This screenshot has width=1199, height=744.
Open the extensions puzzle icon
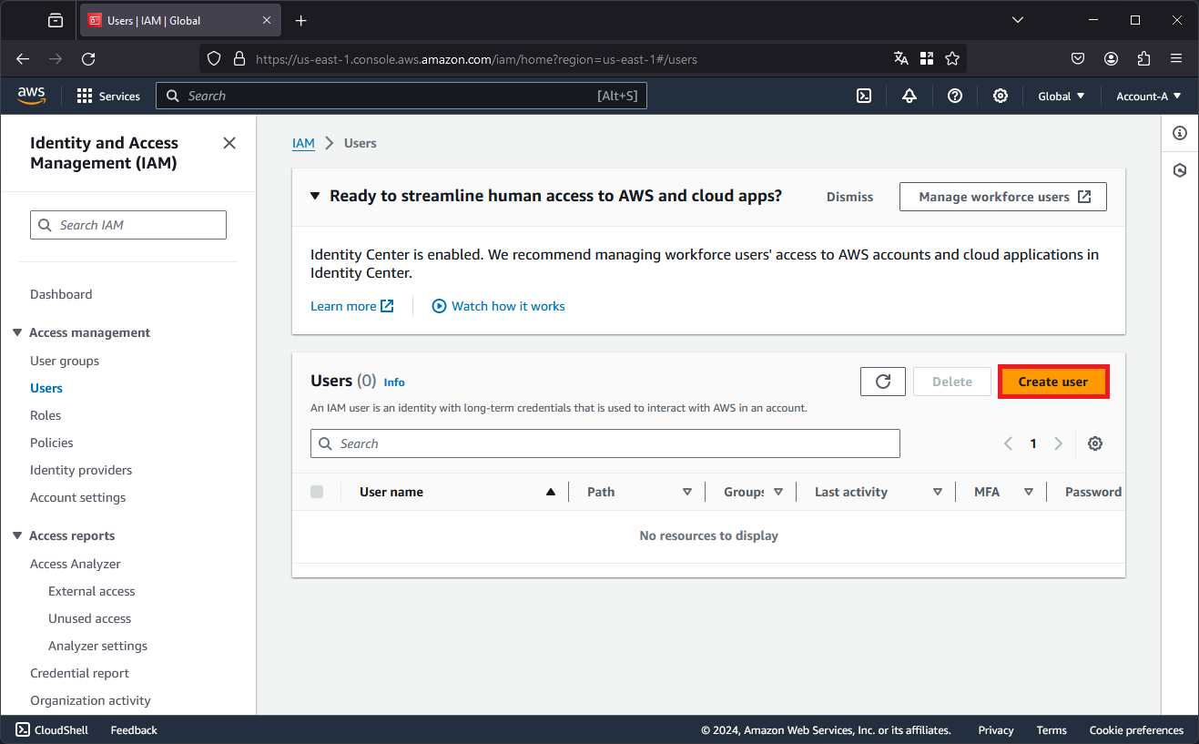[x=1144, y=58]
